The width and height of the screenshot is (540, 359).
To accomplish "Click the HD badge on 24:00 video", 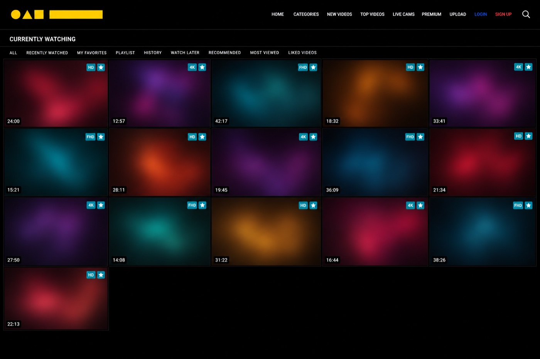I will click(x=91, y=67).
